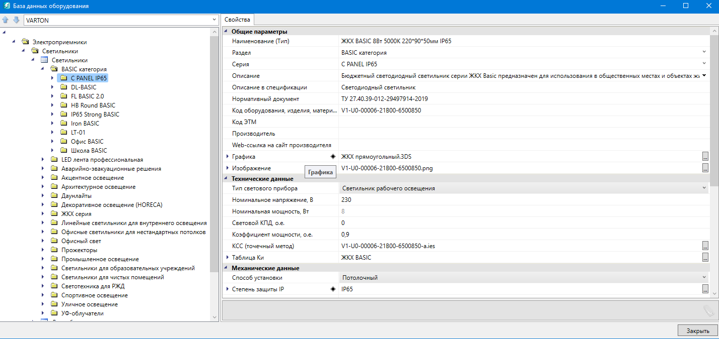This screenshot has width=719, height=339.
Task: Click the browse button for Таблица Ки
Action: (705, 258)
